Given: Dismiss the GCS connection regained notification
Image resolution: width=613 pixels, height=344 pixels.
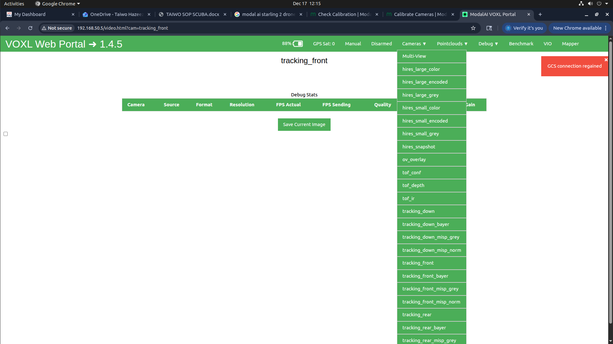Looking at the screenshot, I should point(606,60).
